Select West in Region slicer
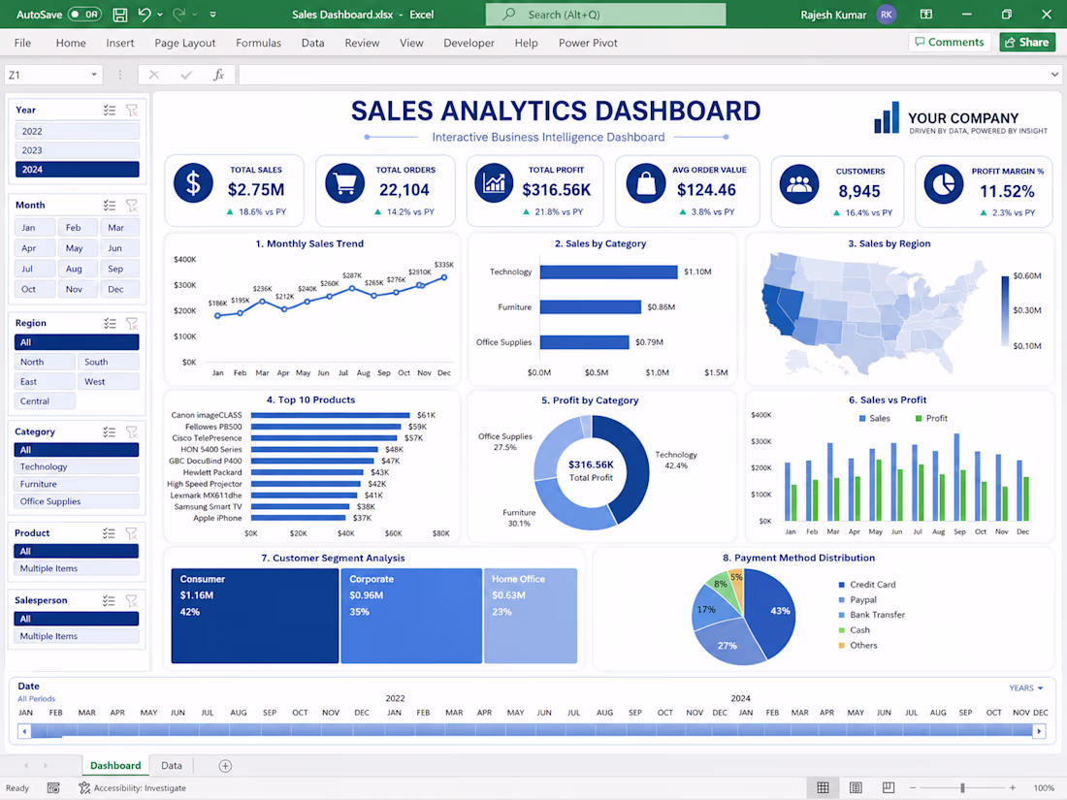The image size is (1067, 800). pos(109,382)
